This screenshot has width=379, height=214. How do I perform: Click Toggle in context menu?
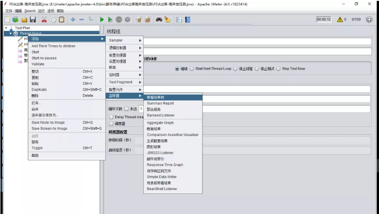(x=67, y=148)
